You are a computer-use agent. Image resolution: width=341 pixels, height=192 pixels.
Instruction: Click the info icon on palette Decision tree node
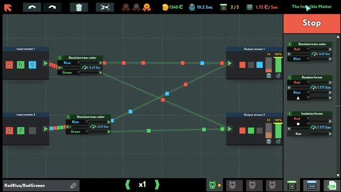289,44
